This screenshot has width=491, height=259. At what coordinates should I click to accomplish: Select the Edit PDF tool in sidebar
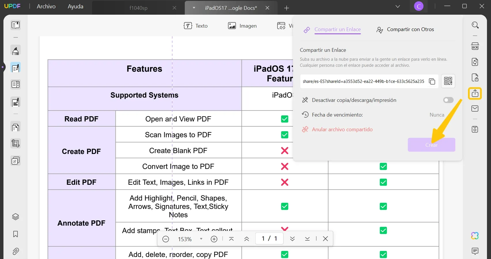16,68
